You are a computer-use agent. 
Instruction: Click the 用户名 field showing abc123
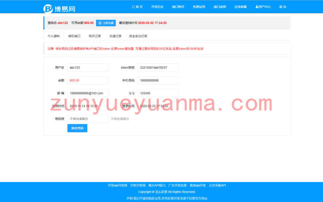point(88,68)
